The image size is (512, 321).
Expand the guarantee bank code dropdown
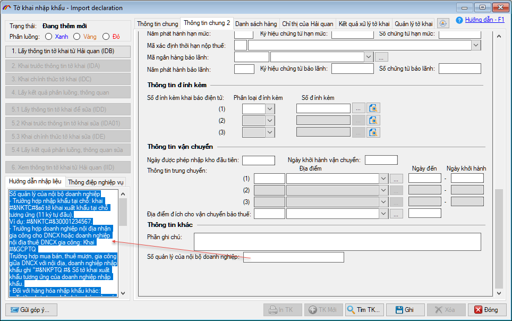coord(369,57)
